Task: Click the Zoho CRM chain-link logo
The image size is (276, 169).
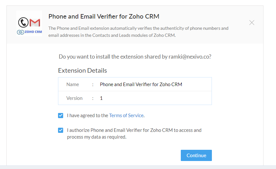Action: [x=21, y=32]
